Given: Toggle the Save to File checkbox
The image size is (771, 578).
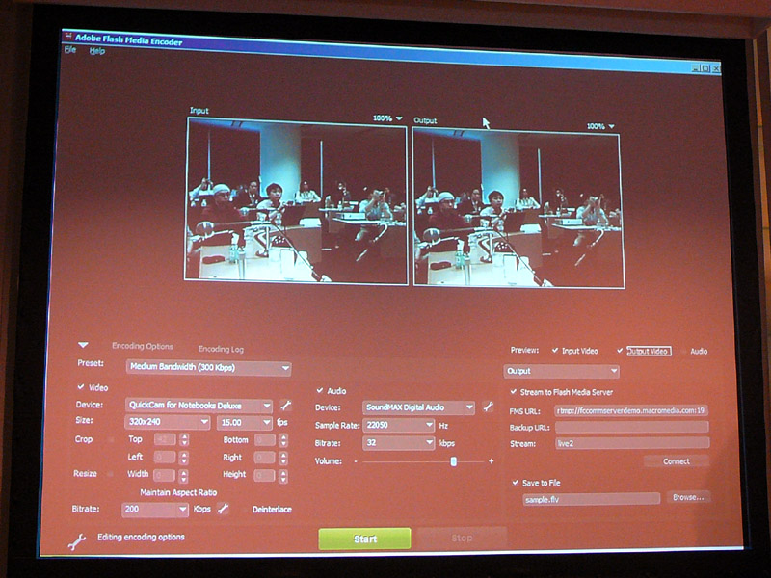Looking at the screenshot, I should click(x=516, y=483).
